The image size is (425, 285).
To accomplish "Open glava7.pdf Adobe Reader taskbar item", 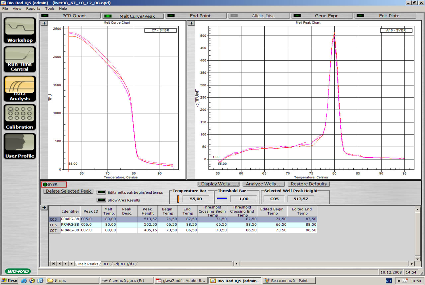I will [x=181, y=281].
